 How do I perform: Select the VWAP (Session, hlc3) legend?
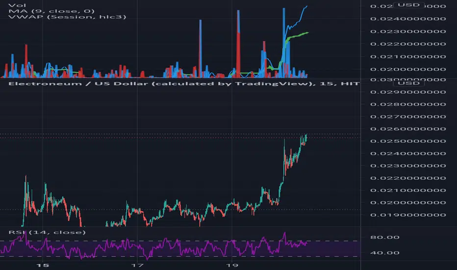pos(67,17)
